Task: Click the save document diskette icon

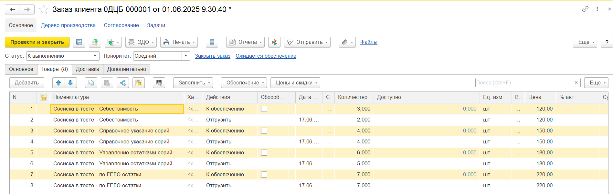Action: [79, 42]
